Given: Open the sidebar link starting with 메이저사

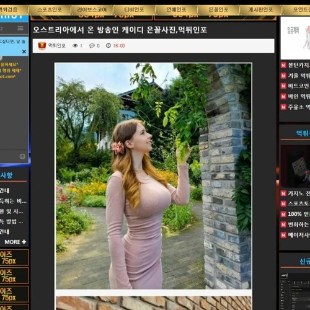Looking at the screenshot, I should pos(299,235).
